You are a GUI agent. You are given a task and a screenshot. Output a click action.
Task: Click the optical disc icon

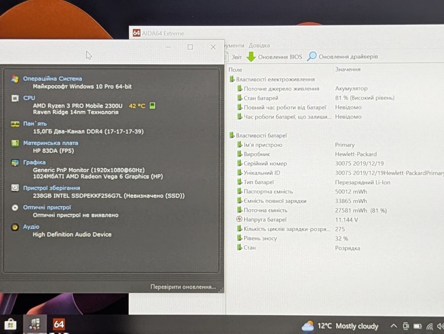click(15, 208)
